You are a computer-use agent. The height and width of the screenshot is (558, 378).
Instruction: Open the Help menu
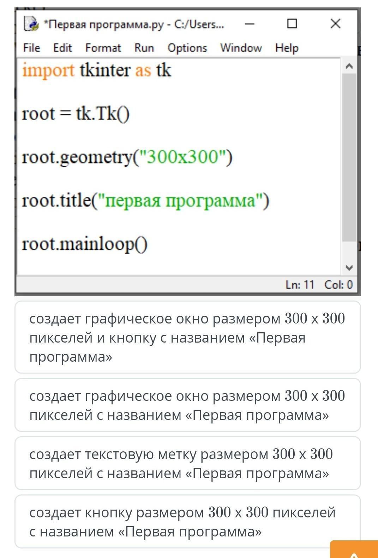[x=287, y=48]
